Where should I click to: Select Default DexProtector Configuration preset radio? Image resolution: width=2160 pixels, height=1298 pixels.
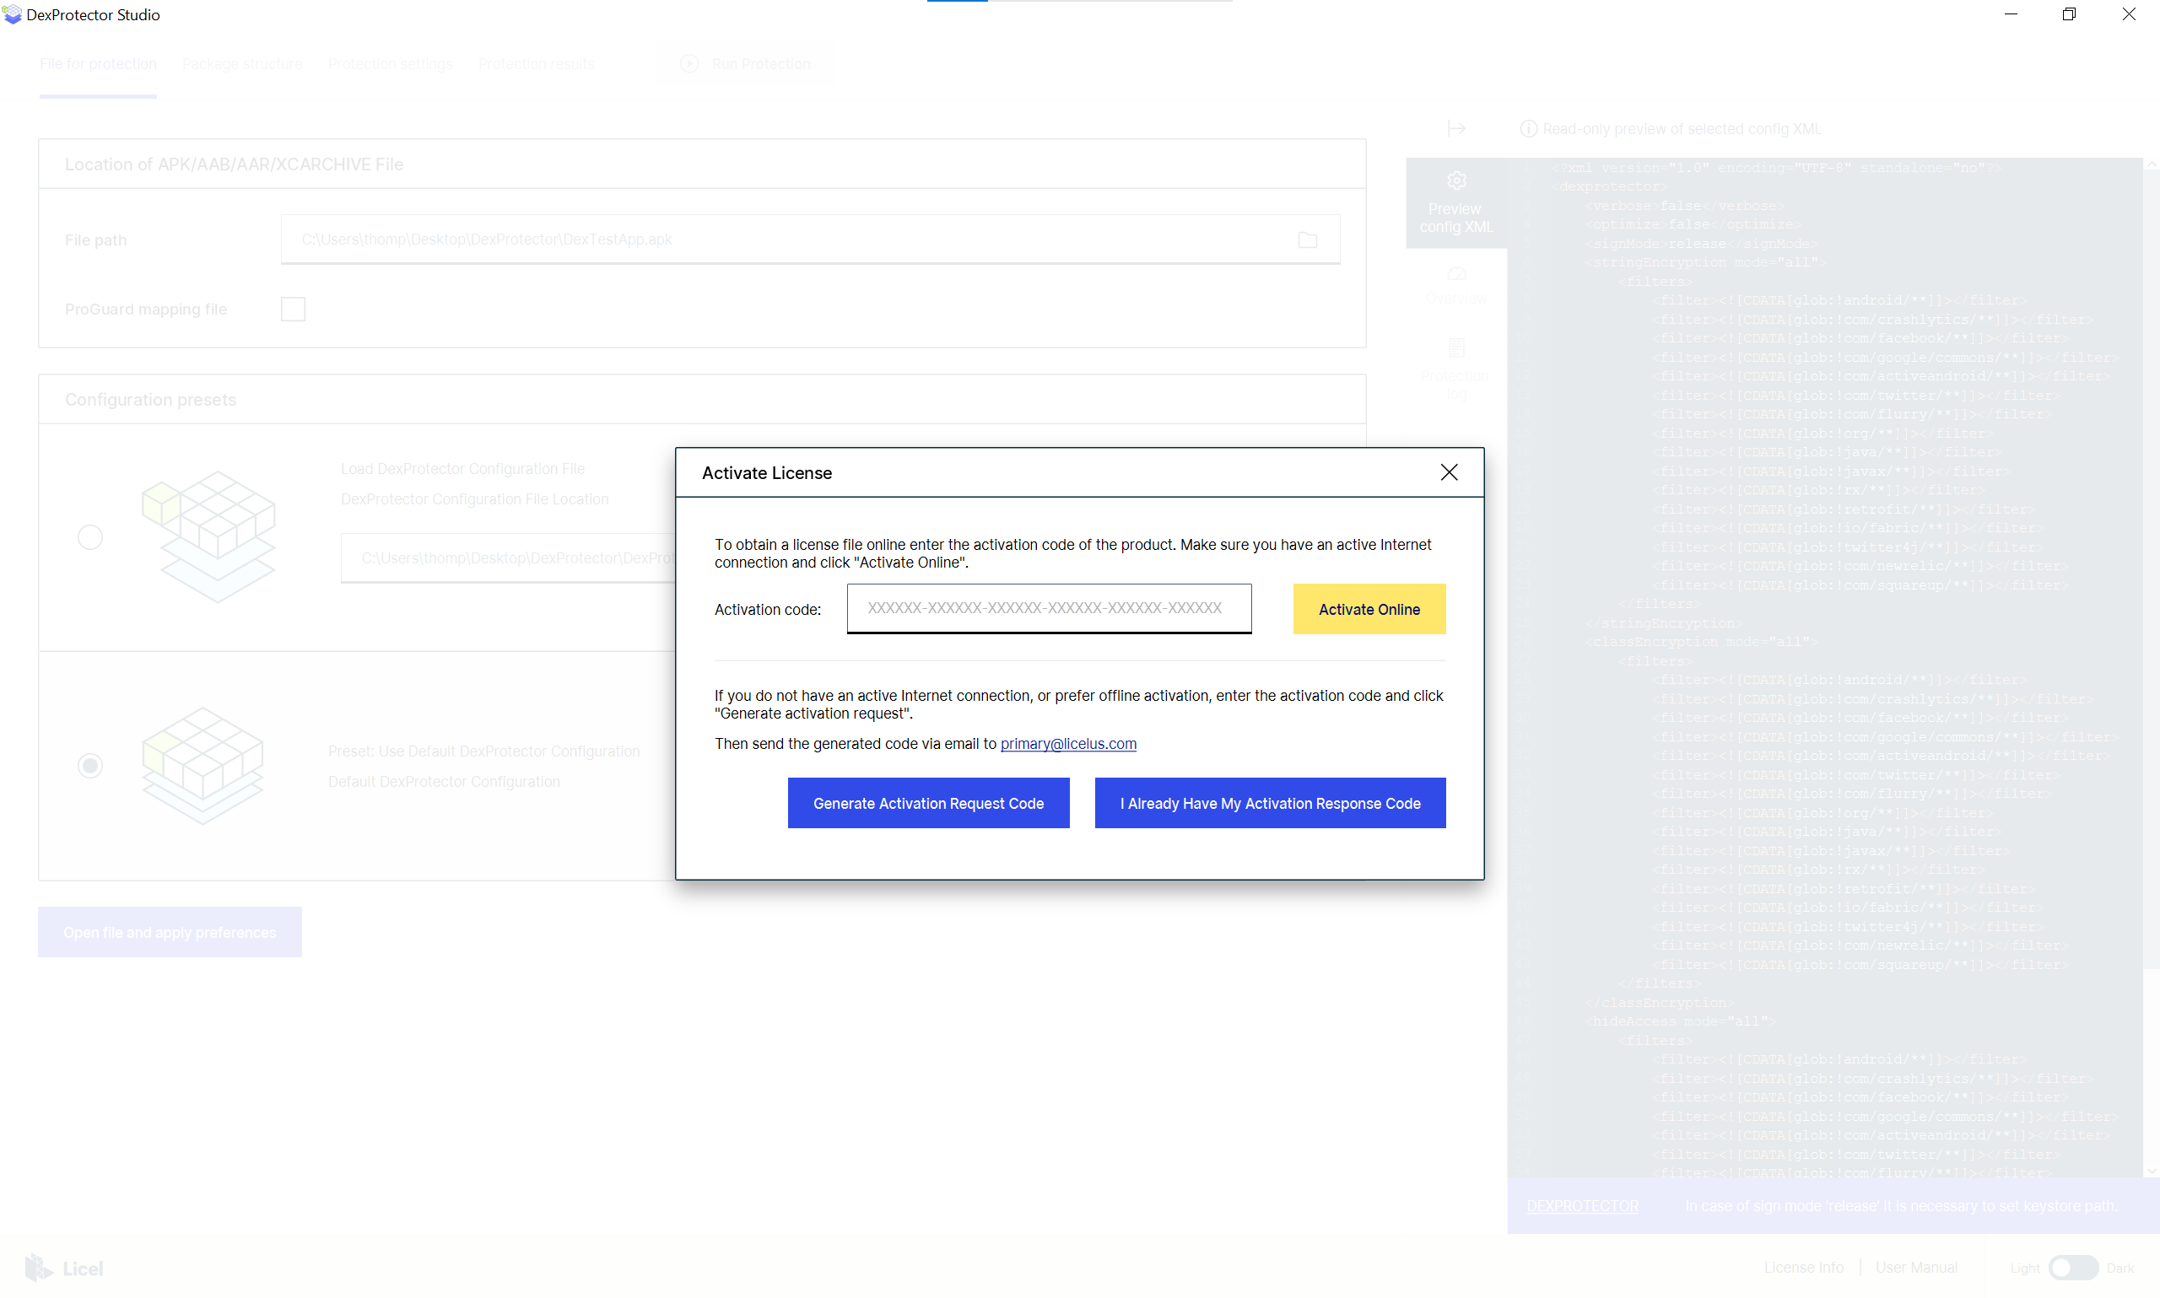[x=90, y=766]
